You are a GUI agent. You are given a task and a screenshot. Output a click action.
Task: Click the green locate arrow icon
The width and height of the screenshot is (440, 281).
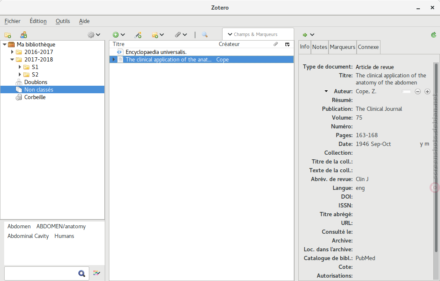coord(305,35)
